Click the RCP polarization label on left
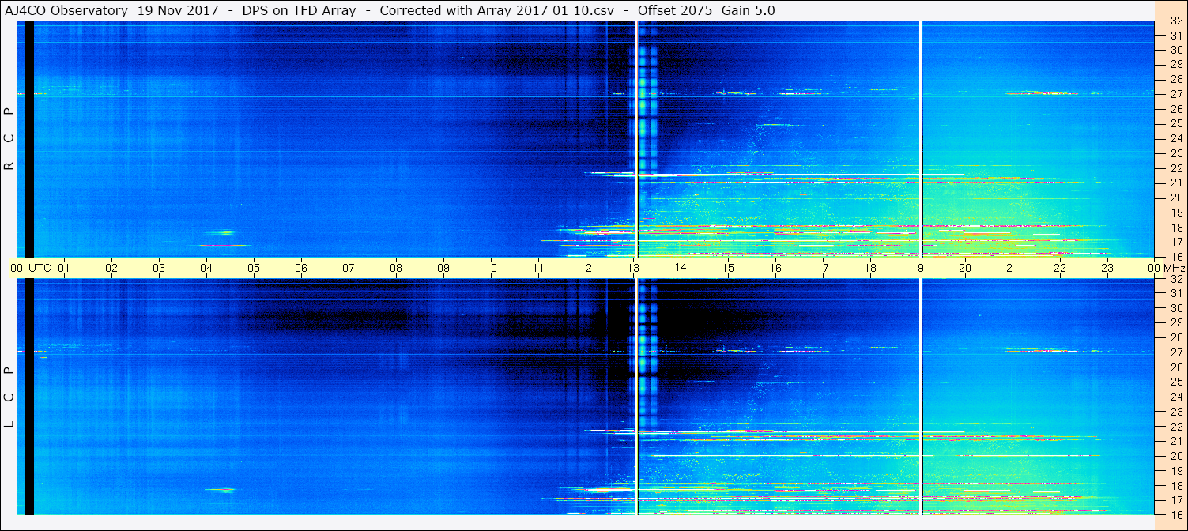The height and width of the screenshot is (531, 1188). [9, 138]
